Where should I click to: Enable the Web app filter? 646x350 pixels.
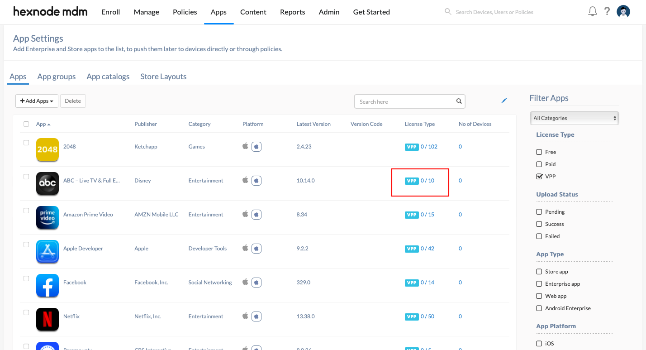click(x=539, y=296)
